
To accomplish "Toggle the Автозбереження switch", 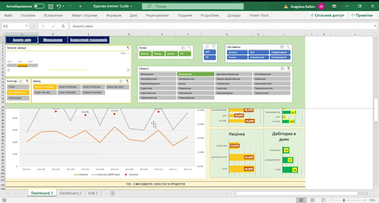I will [39, 6].
